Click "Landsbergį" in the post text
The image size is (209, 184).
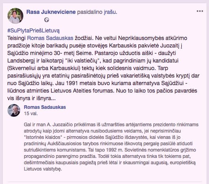21,61
